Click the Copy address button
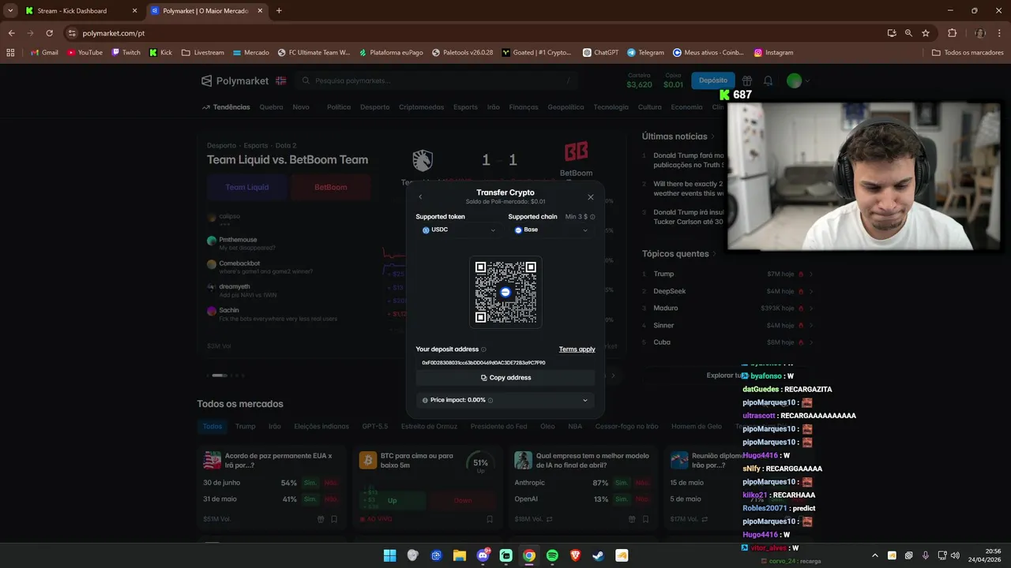The width and height of the screenshot is (1011, 568). click(505, 378)
